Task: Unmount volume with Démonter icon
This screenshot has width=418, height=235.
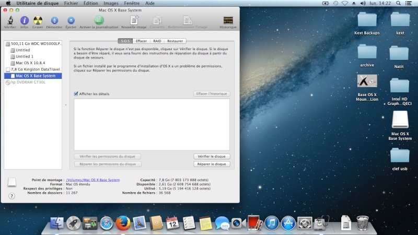Action: 54,20
